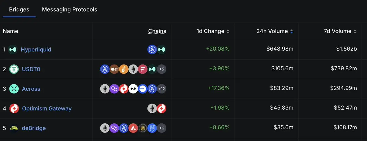Click the USDT0 green logo icon

pyautogui.click(x=14, y=69)
